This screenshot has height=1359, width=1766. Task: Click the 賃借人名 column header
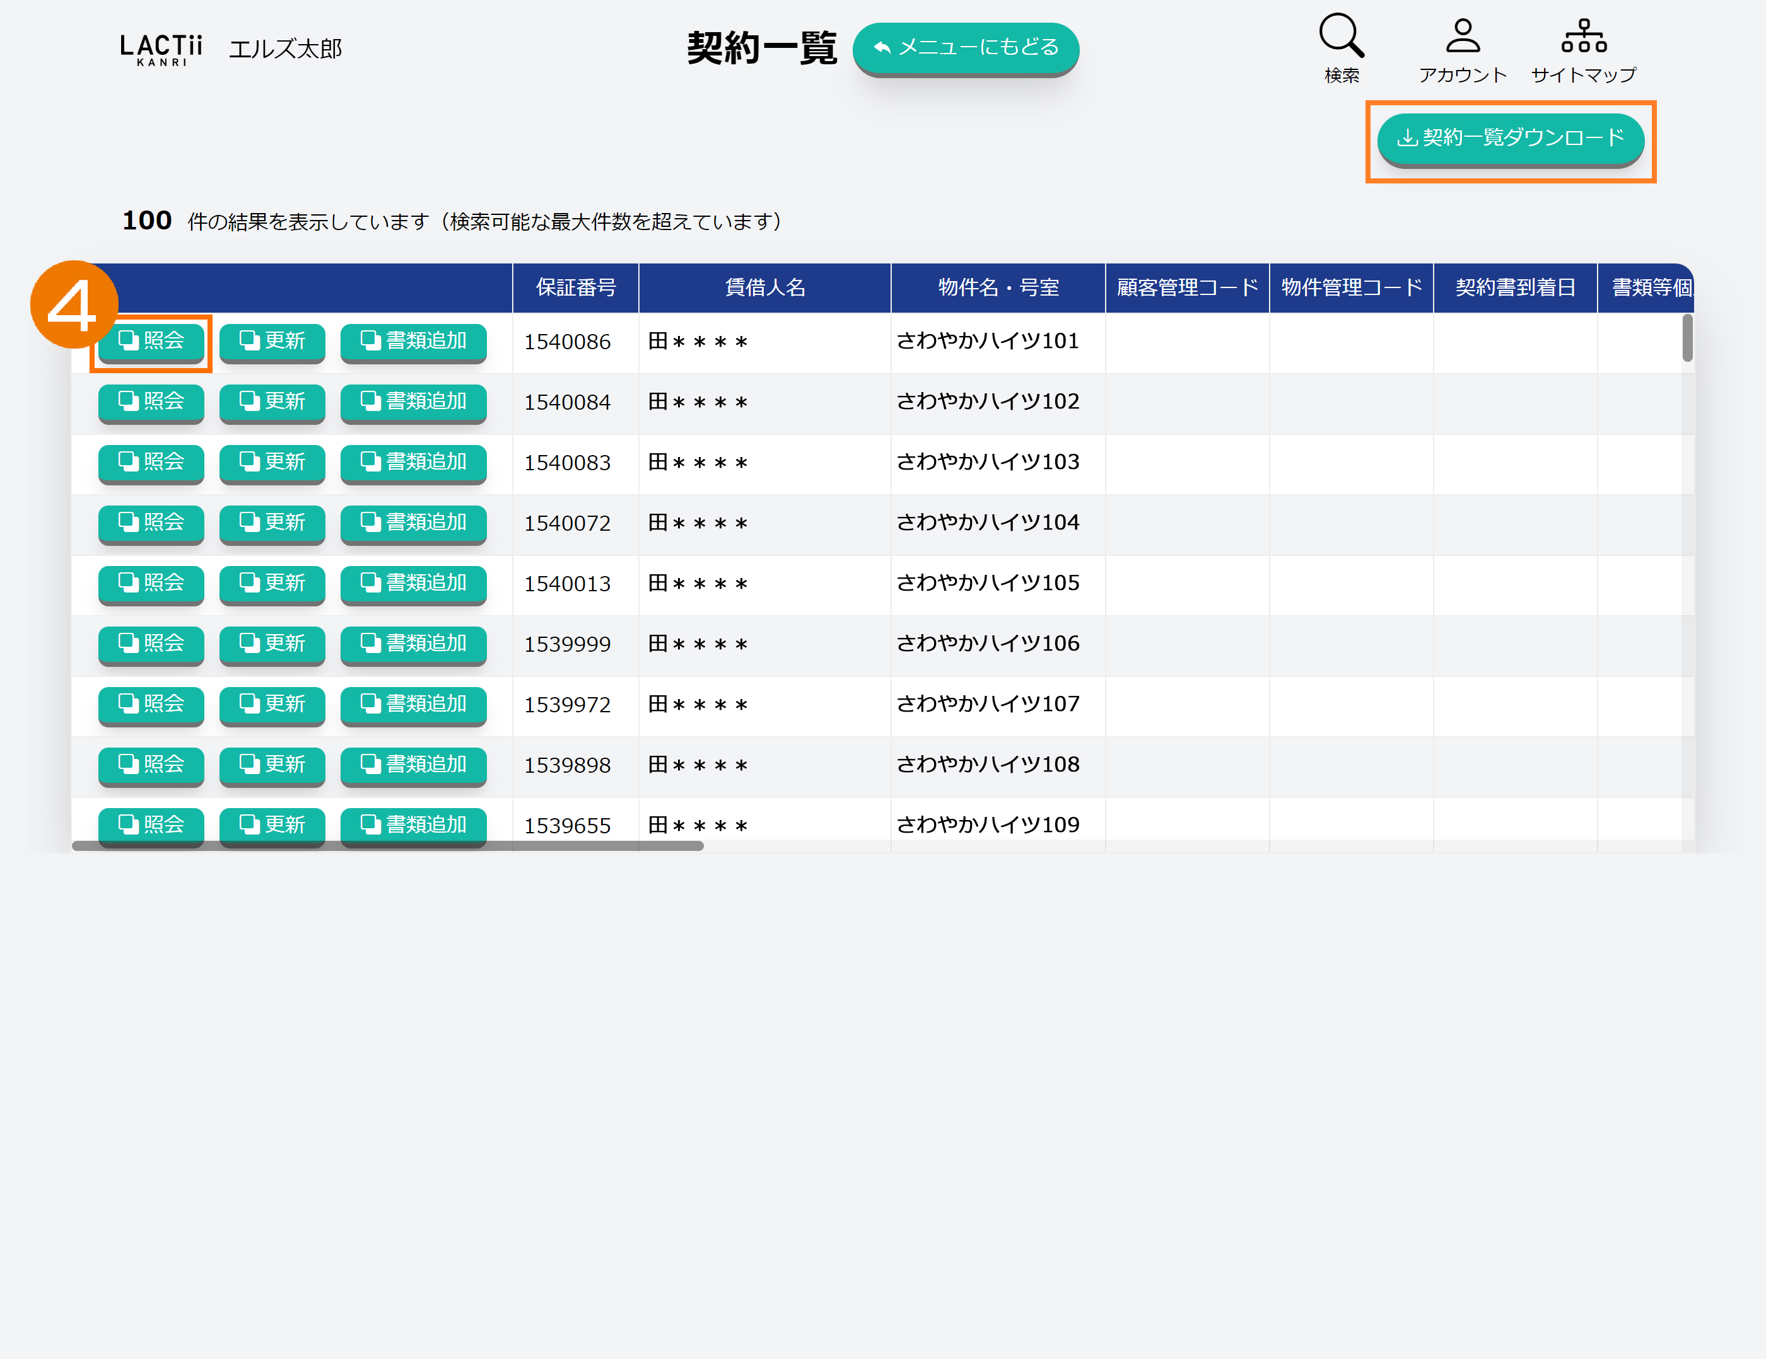tap(765, 287)
